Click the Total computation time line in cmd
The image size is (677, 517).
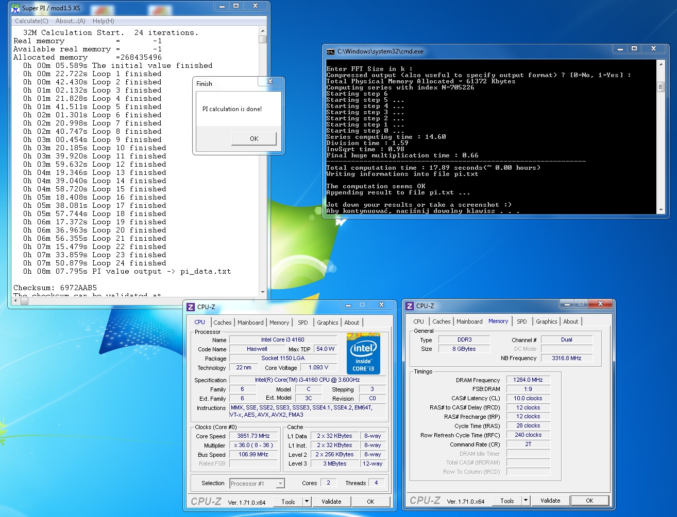coord(433,168)
